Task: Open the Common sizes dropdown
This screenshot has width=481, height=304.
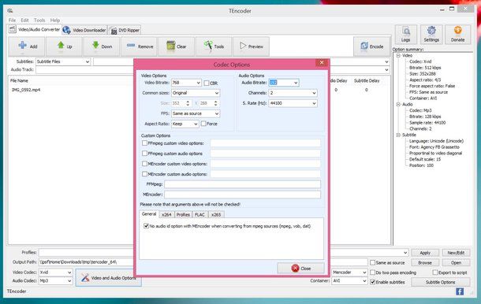Action: click(196, 93)
